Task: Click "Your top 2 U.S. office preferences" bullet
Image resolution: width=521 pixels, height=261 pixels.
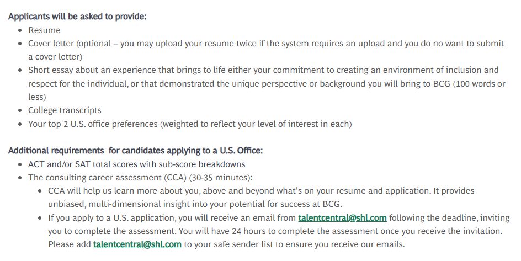Action: coord(190,124)
